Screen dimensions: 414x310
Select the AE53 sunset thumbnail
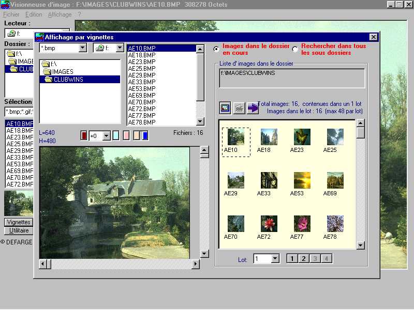coord(302,180)
